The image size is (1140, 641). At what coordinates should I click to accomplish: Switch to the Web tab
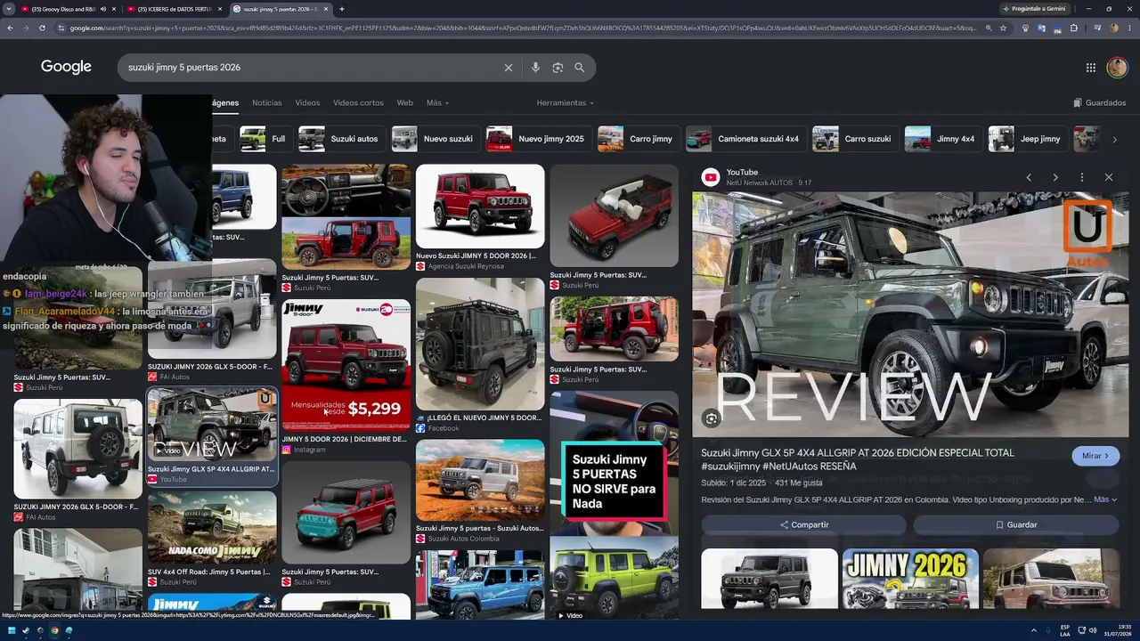click(x=404, y=103)
